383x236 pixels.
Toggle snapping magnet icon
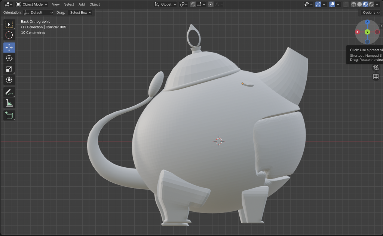[193, 4]
